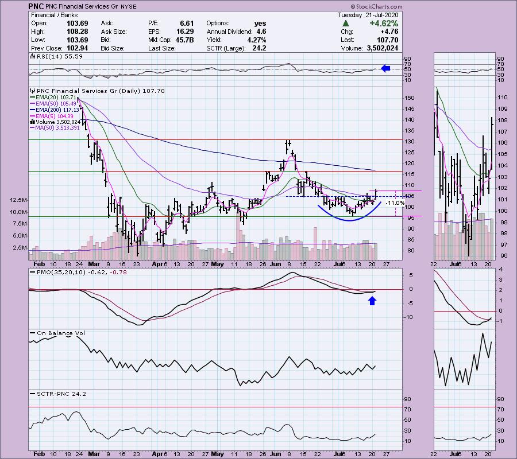Click the EMA(5) 104.39 legend entry
517x459 pixels.
52,116
